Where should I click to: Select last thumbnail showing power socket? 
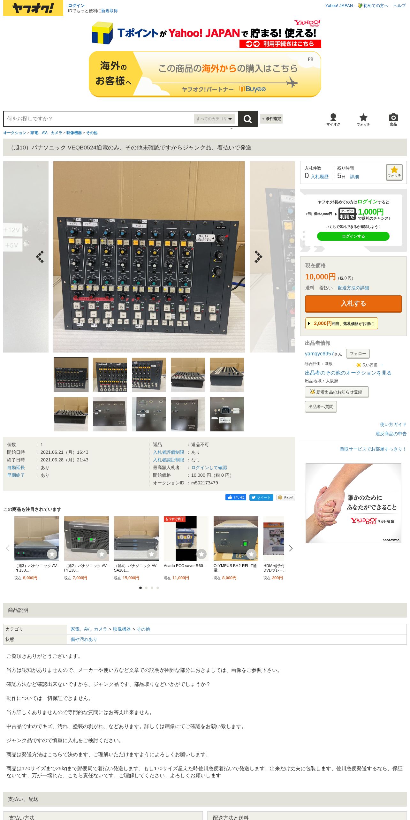(227, 414)
